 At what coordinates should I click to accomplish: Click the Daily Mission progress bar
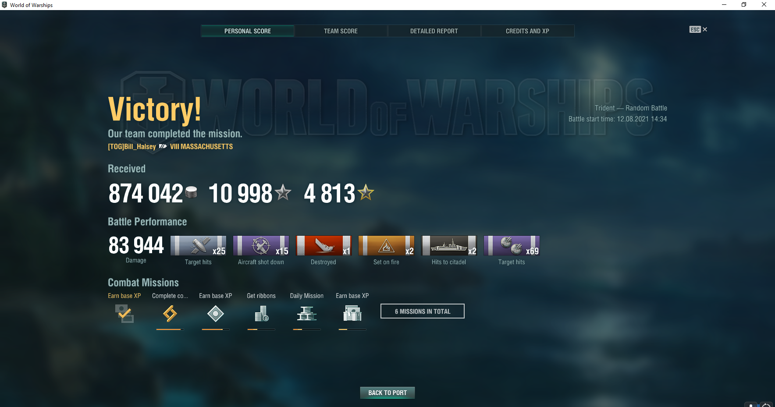click(307, 329)
